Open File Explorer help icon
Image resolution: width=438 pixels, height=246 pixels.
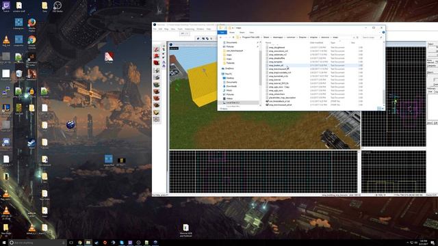(383, 32)
